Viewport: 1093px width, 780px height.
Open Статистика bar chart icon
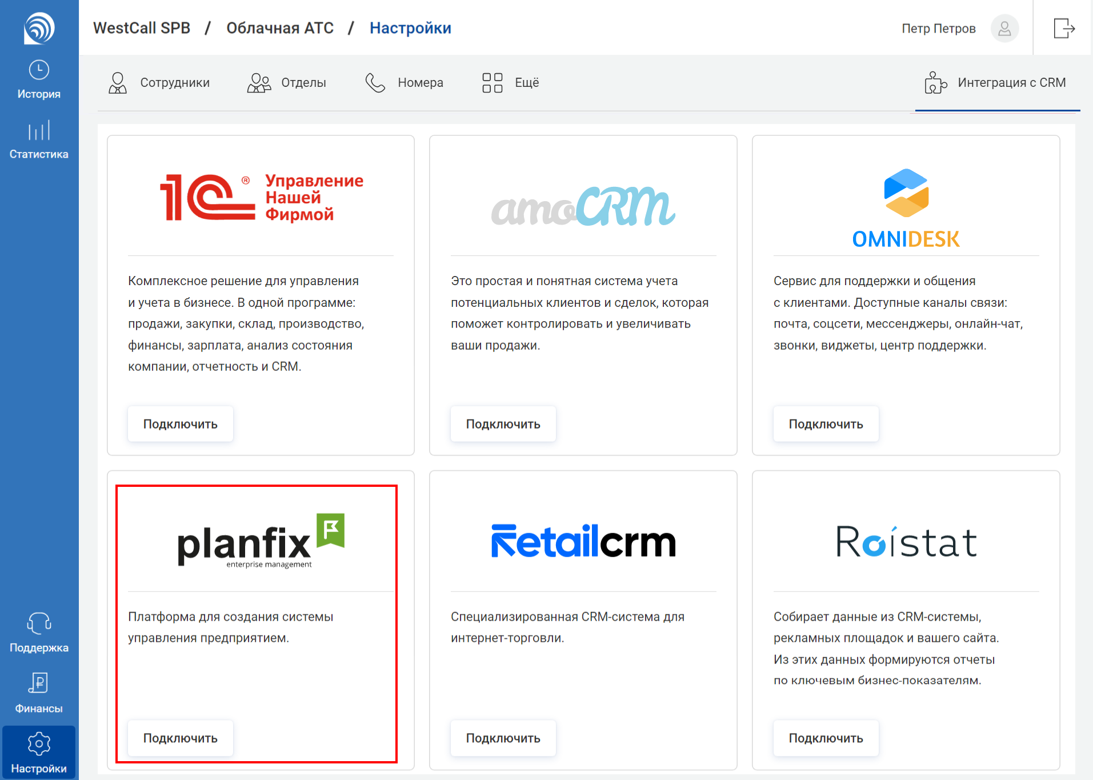39,130
